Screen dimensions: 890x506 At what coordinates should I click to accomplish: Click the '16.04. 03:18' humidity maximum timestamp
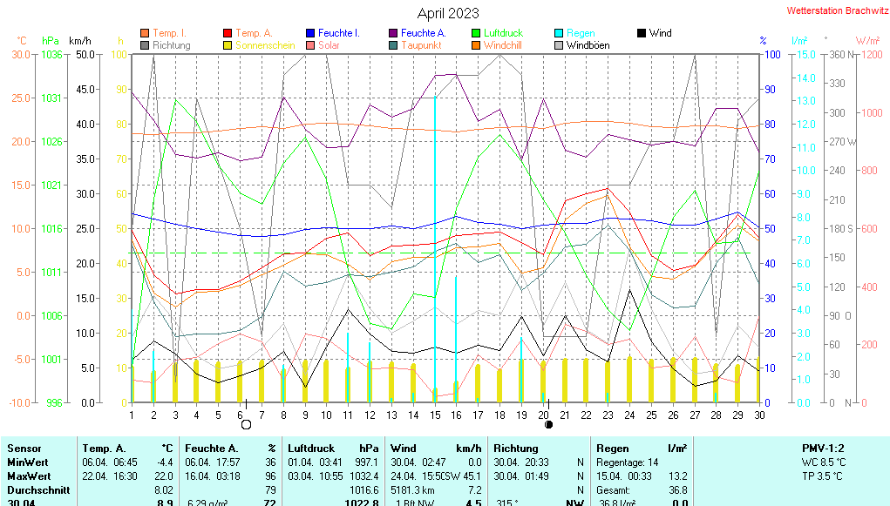coord(213,476)
